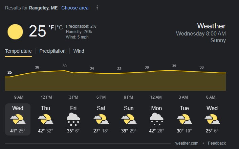Select Saturday's partly cloudy icon
The height and width of the screenshot is (149, 239).
pyautogui.click(x=101, y=119)
